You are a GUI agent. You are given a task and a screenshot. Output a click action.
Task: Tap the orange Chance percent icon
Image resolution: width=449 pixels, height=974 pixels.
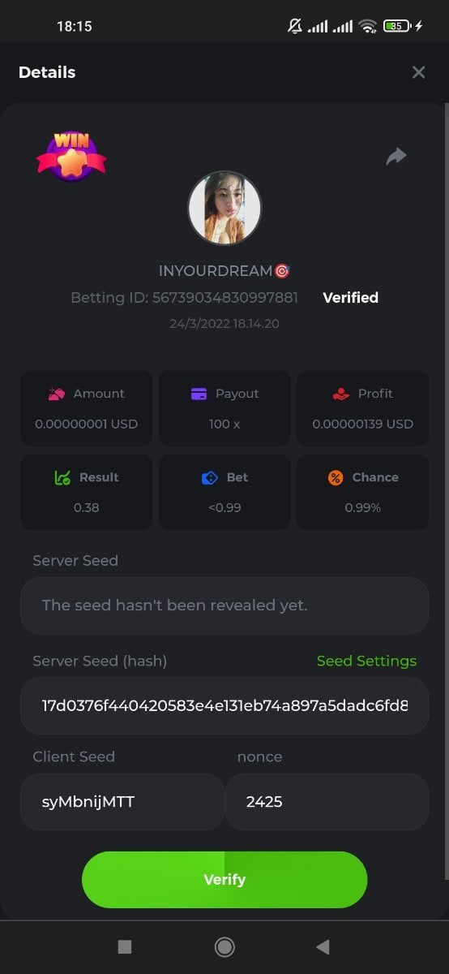[336, 477]
